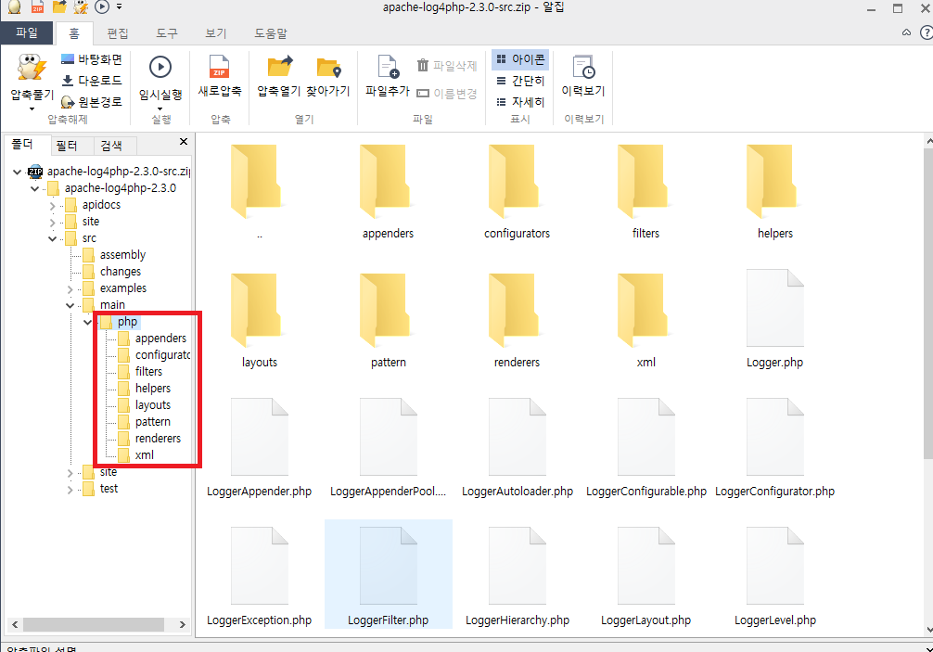Click the horizontal scrollbar in folder tree
The image size is (933, 652).
coord(94,624)
